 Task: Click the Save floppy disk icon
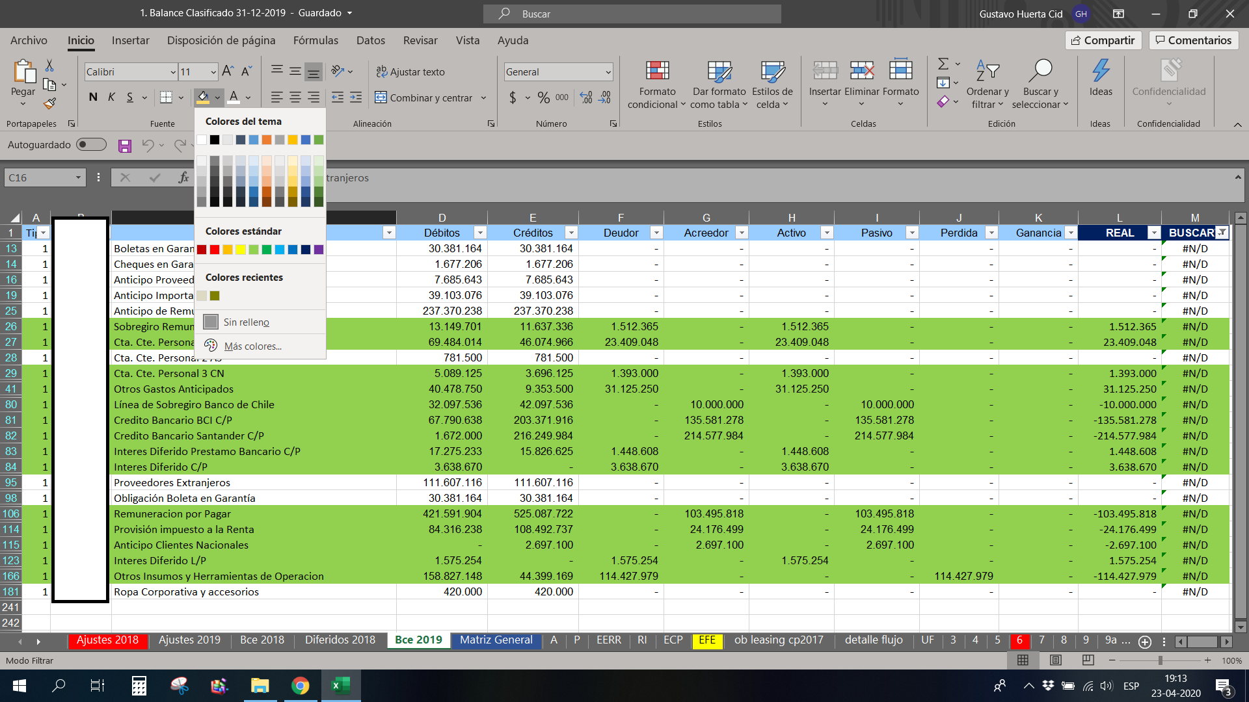click(125, 146)
